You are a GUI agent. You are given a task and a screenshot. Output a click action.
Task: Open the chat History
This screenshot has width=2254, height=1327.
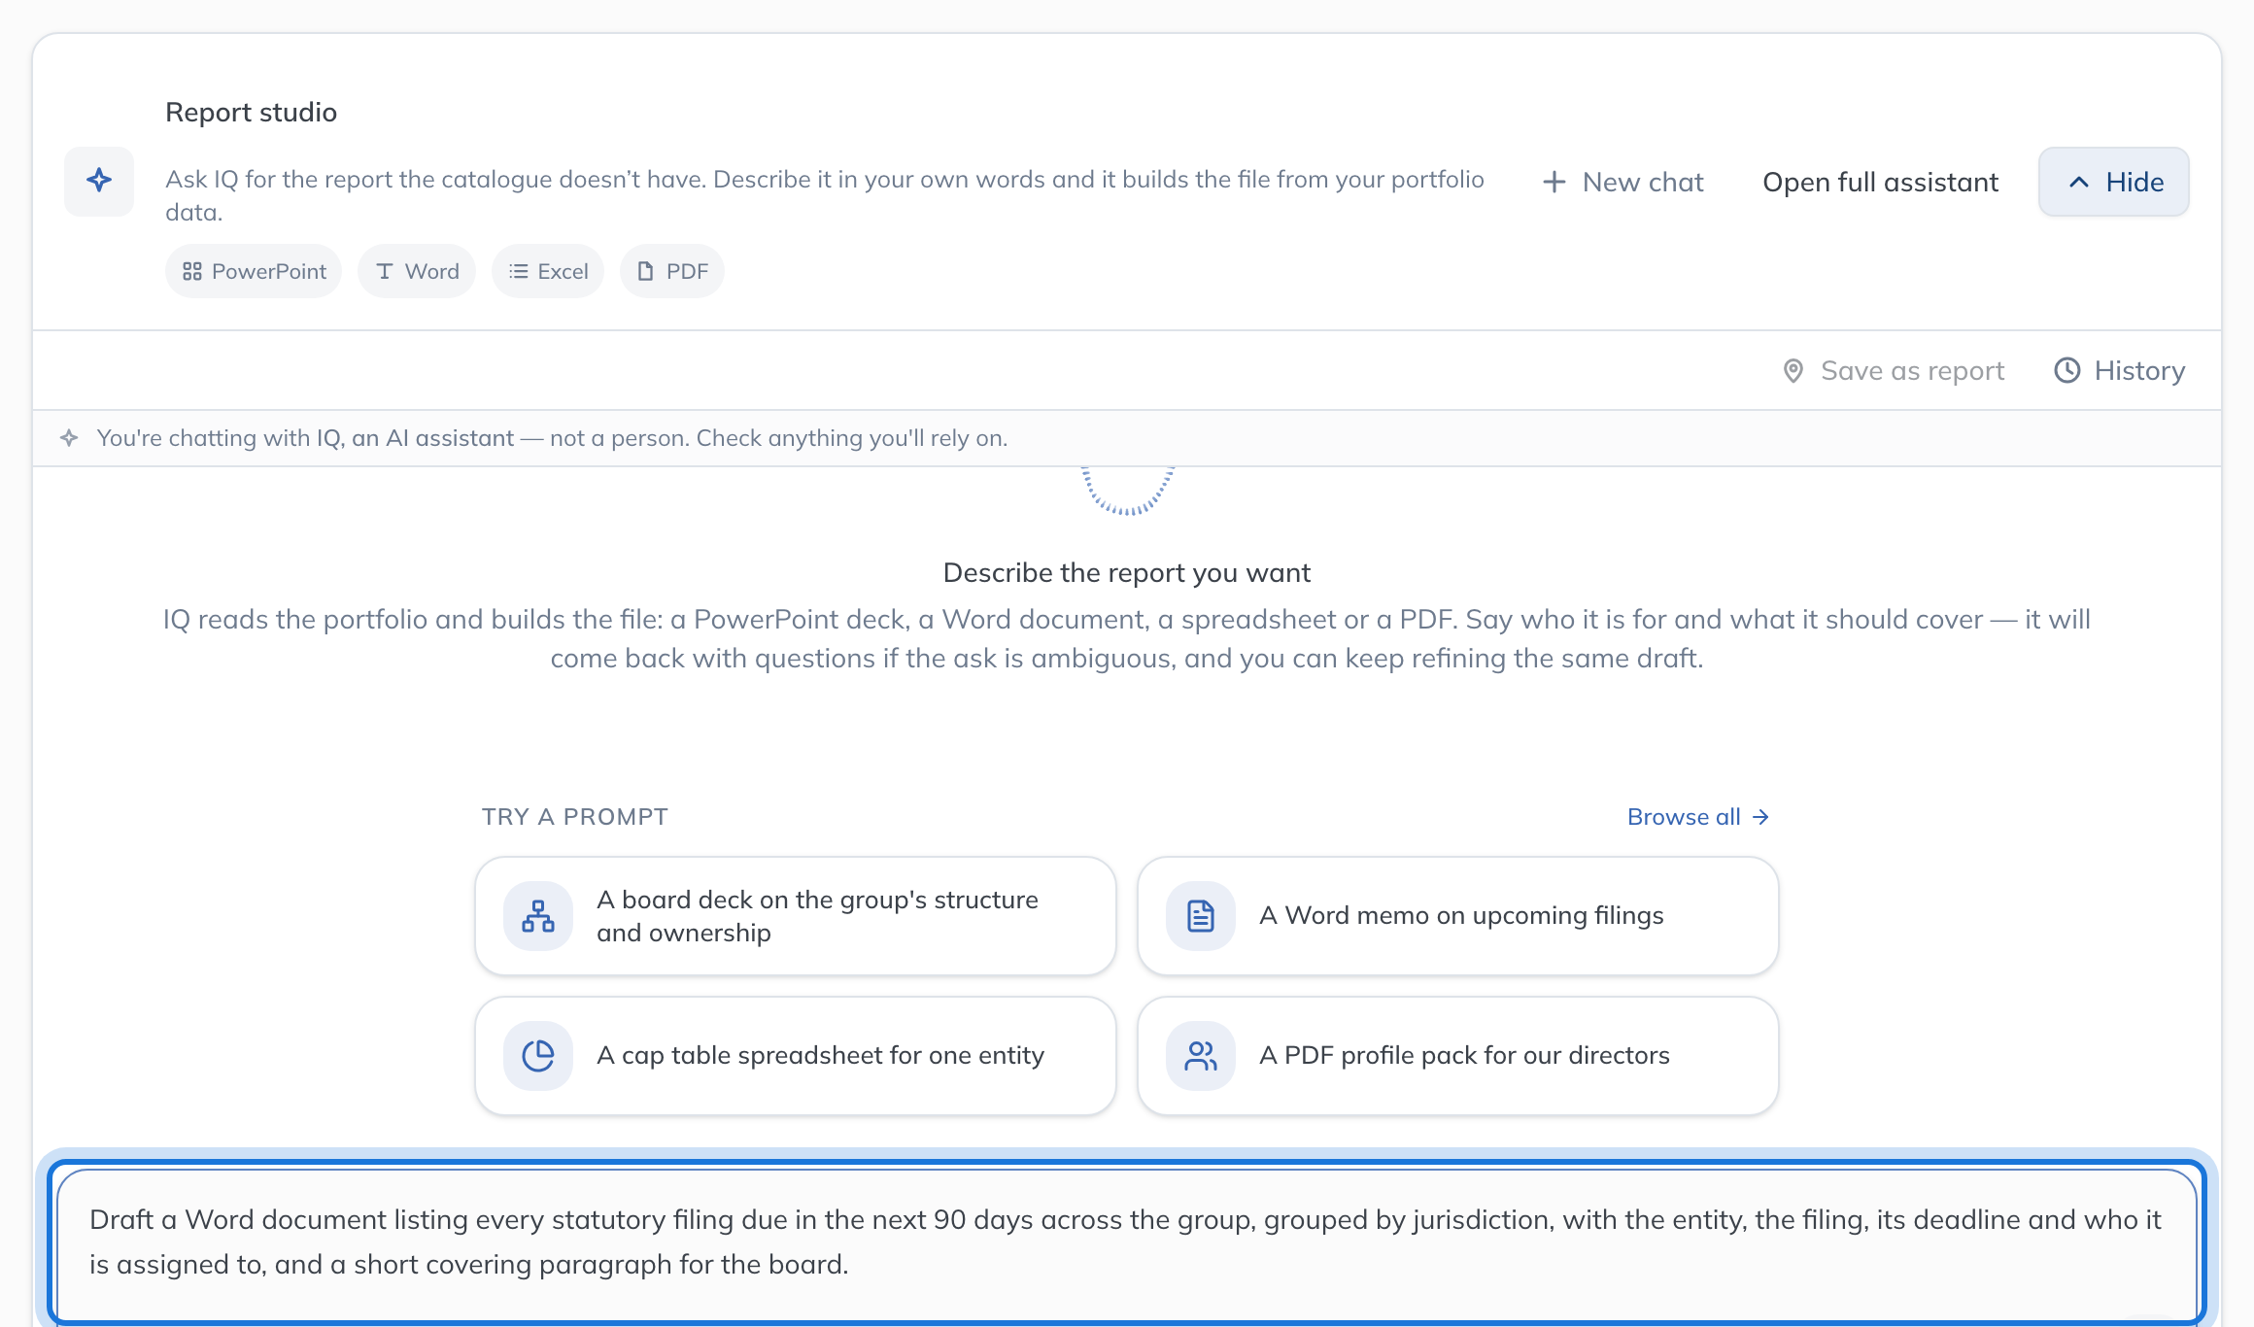(x=2120, y=370)
